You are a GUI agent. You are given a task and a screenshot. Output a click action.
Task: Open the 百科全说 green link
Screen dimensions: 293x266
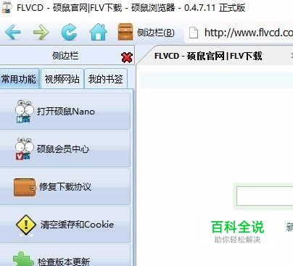click(x=237, y=227)
